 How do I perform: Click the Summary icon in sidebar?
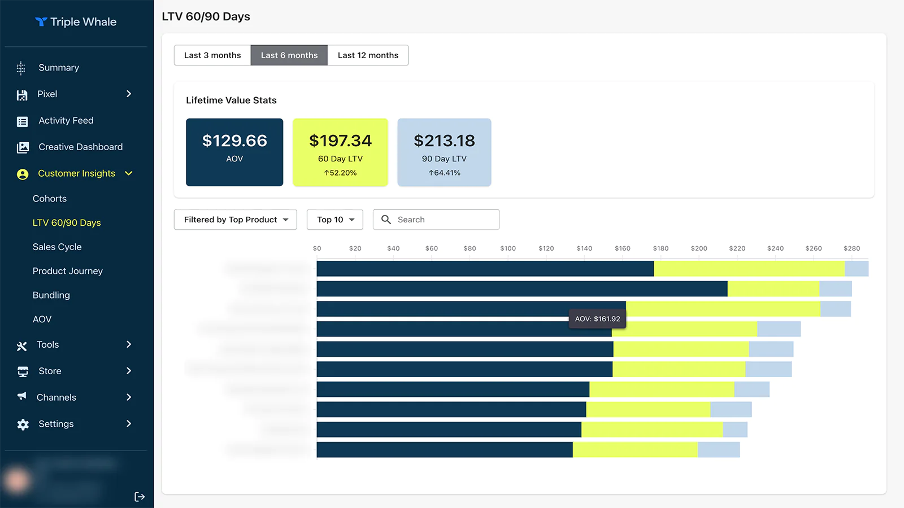[21, 68]
